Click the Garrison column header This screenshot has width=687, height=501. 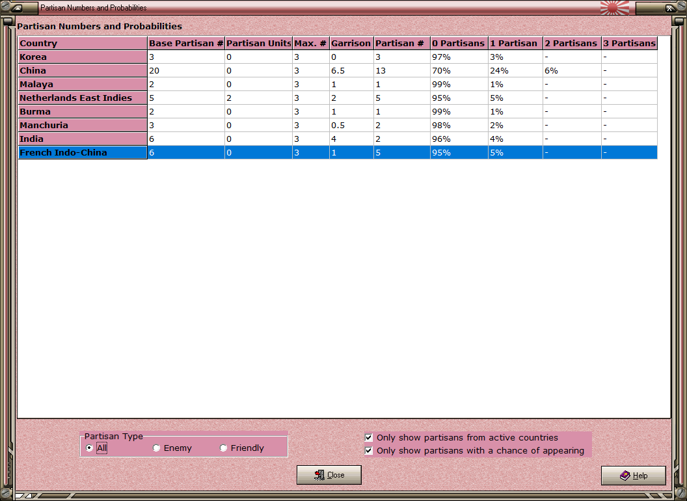pos(351,43)
